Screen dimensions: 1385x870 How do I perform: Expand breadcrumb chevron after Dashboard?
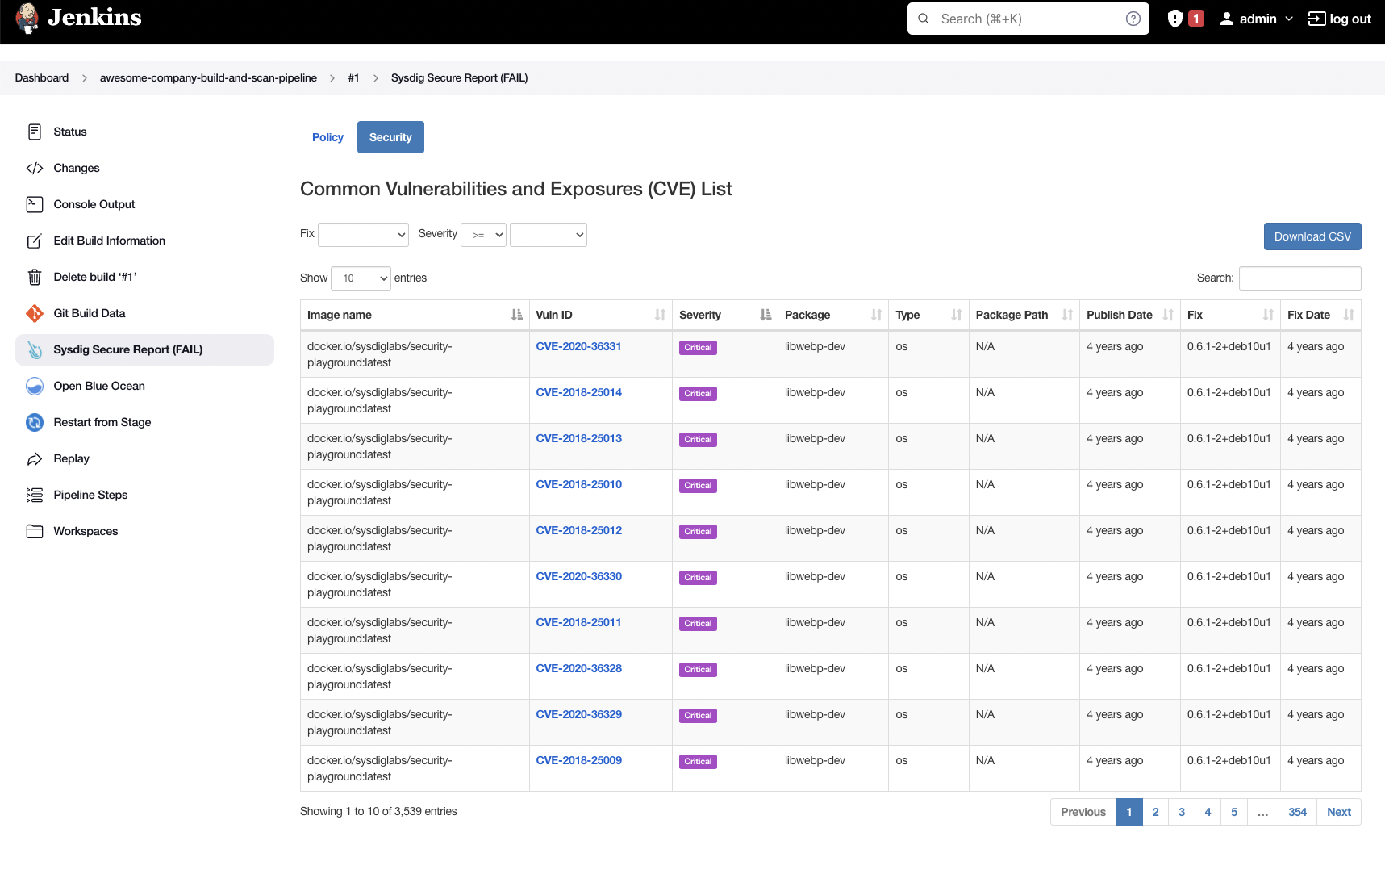(x=84, y=78)
